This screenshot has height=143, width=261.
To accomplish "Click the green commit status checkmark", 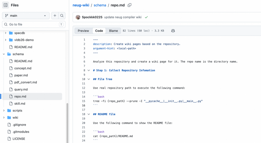I will 146,17.
